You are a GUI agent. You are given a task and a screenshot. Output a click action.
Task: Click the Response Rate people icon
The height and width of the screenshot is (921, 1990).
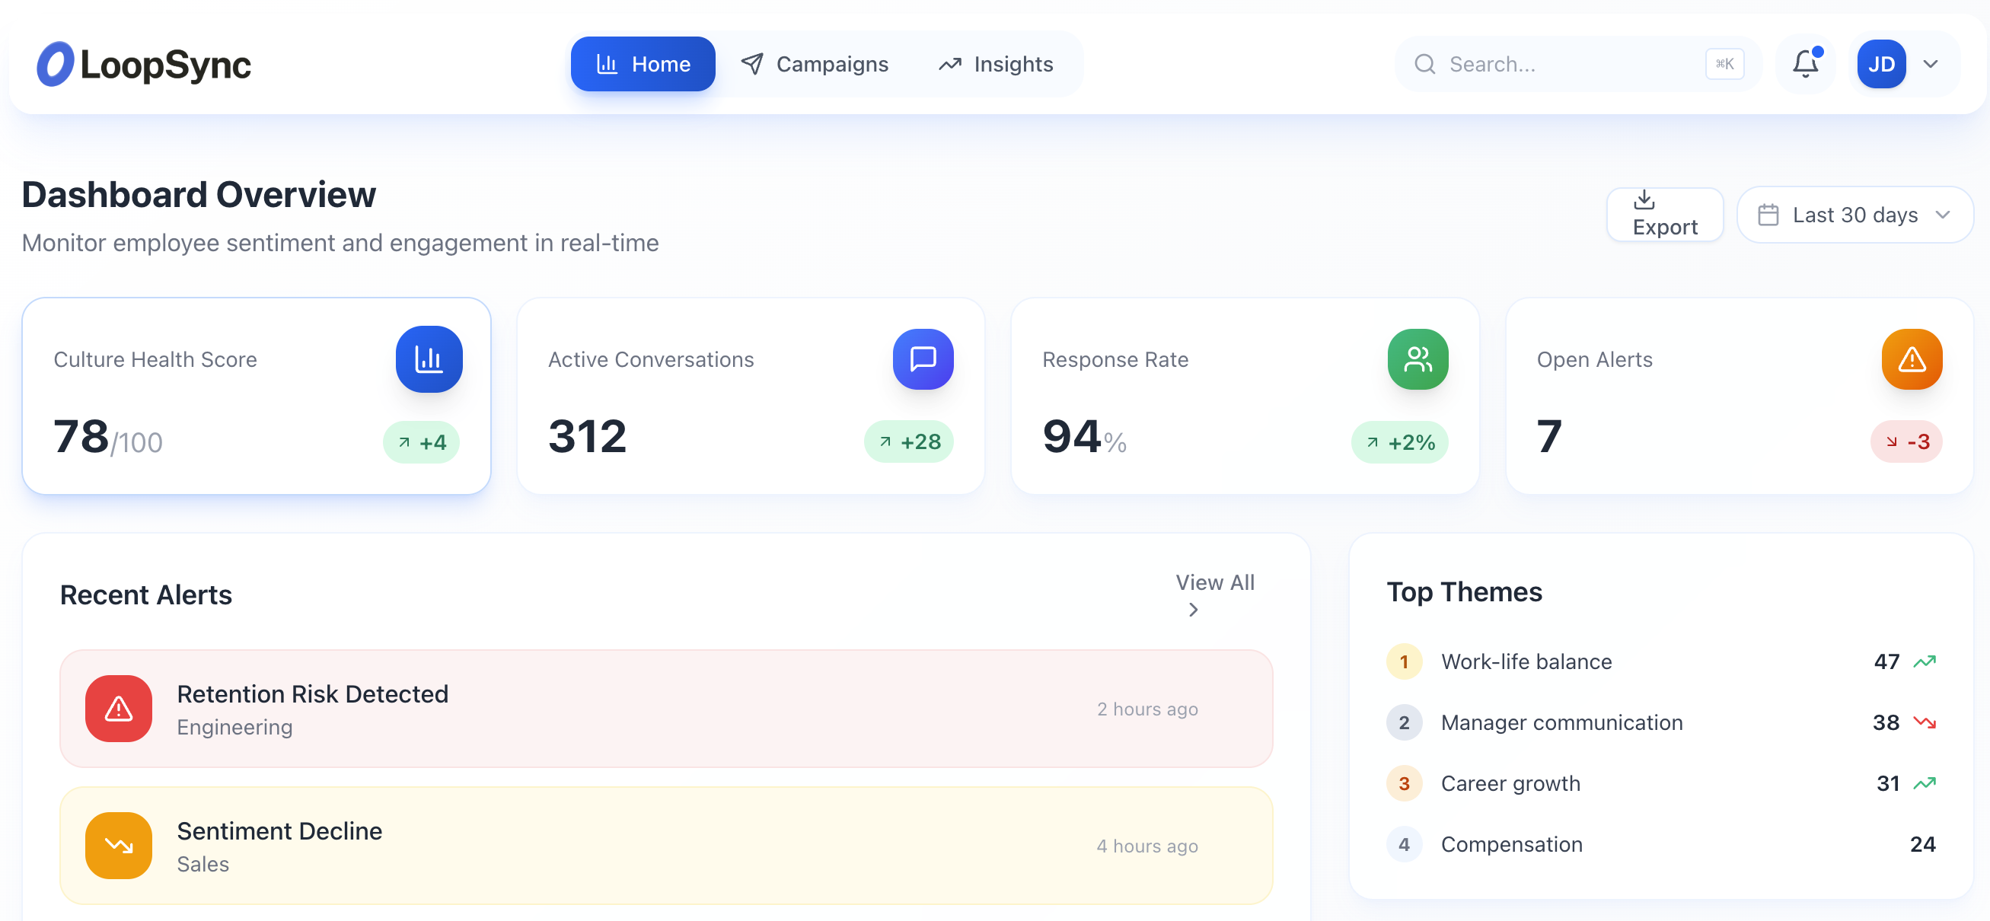[1417, 359]
